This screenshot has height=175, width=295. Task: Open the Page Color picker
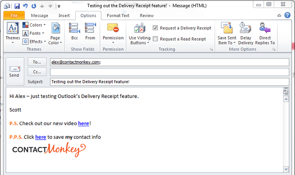pos(55,33)
